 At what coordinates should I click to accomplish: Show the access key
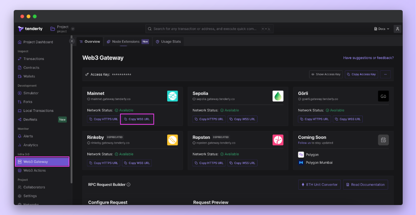pos(326,74)
